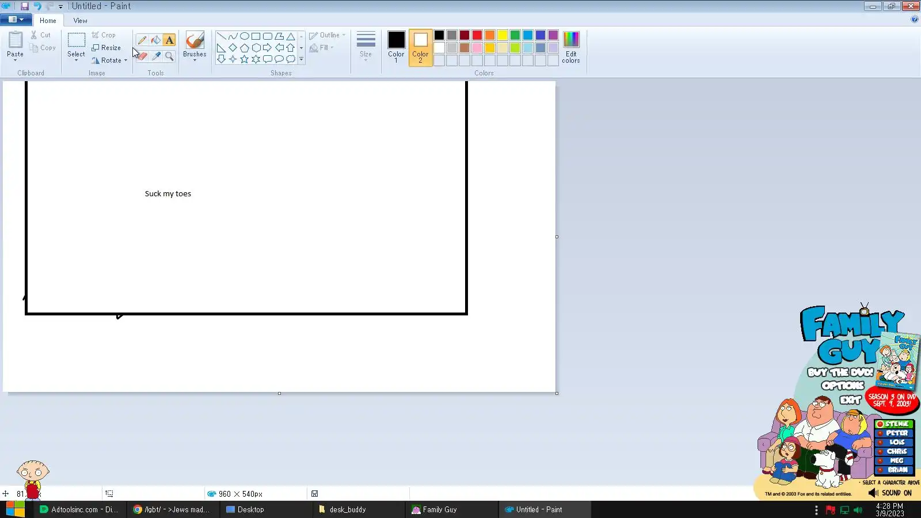Click the Crop command
Screen dimensions: 921x518
[104, 35]
